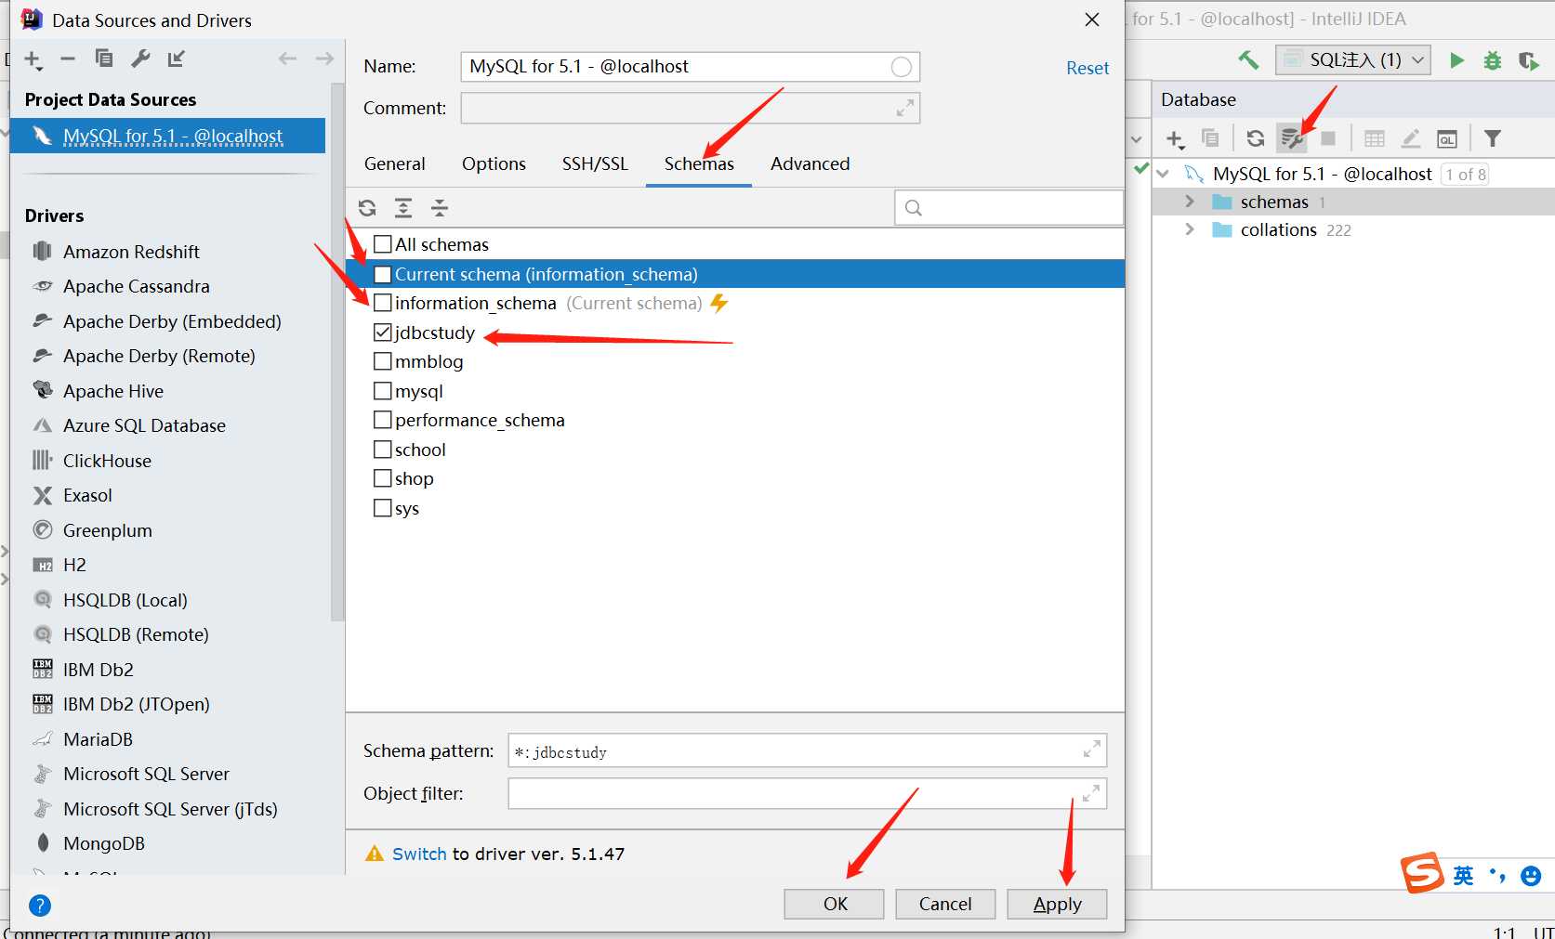1555x939 pixels.
Task: Open the SQL注入 run configuration dropdown
Action: point(1353,60)
